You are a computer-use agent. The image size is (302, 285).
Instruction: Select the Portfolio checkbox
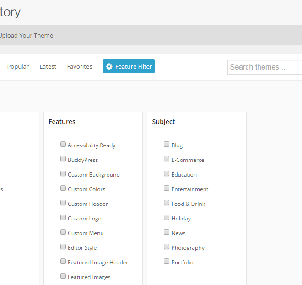pyautogui.click(x=167, y=261)
